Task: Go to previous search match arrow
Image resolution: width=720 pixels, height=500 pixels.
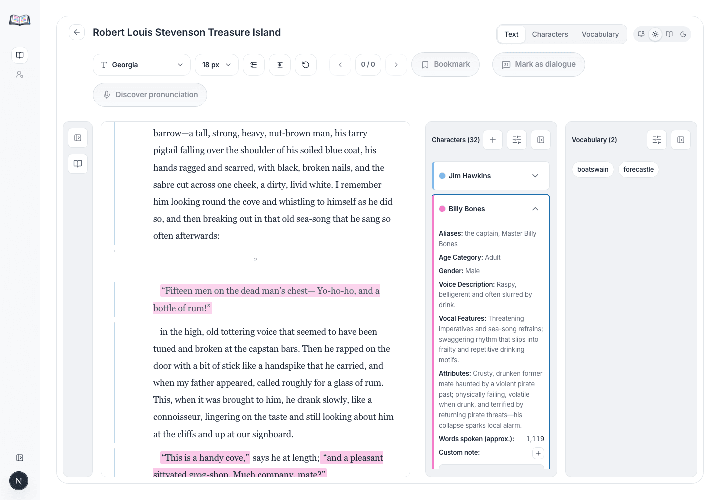Action: tap(340, 65)
